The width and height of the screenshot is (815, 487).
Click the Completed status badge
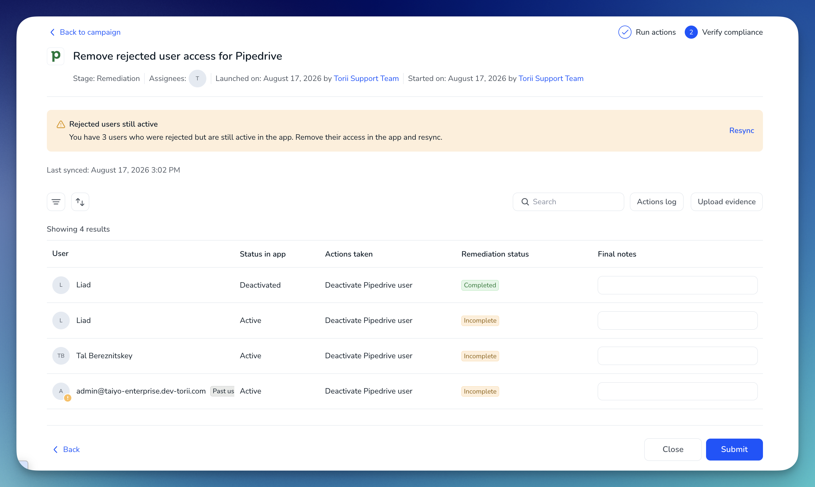tap(480, 285)
